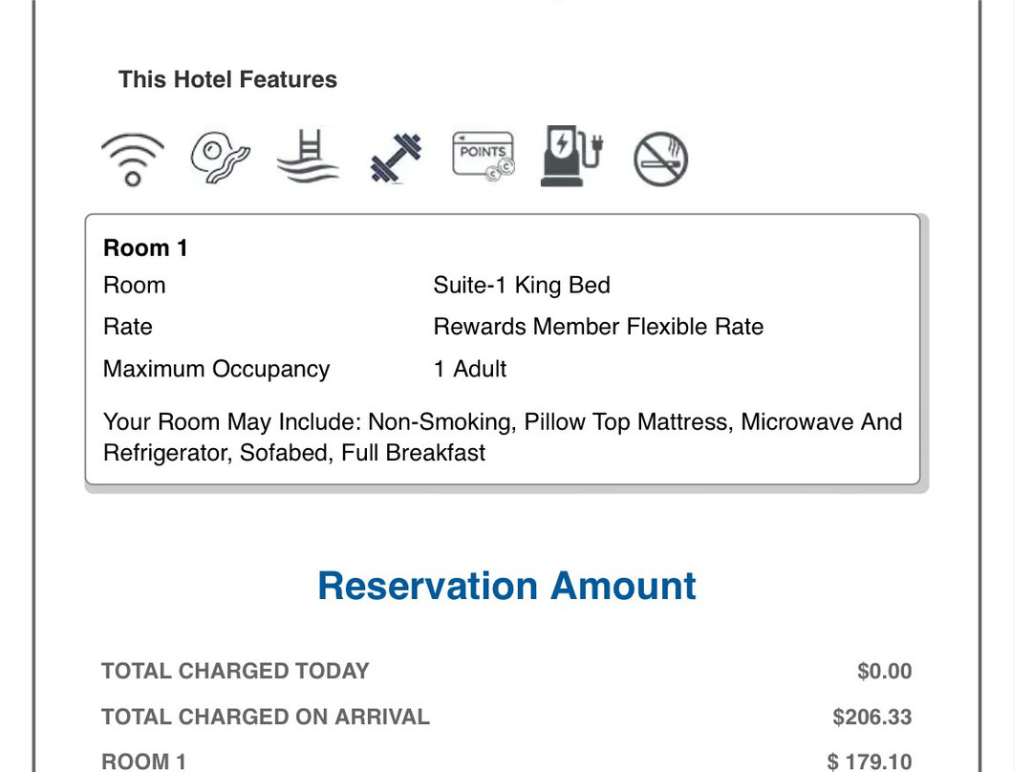Click the swimming pool feature icon
The image size is (1032, 772).
pyautogui.click(x=308, y=157)
